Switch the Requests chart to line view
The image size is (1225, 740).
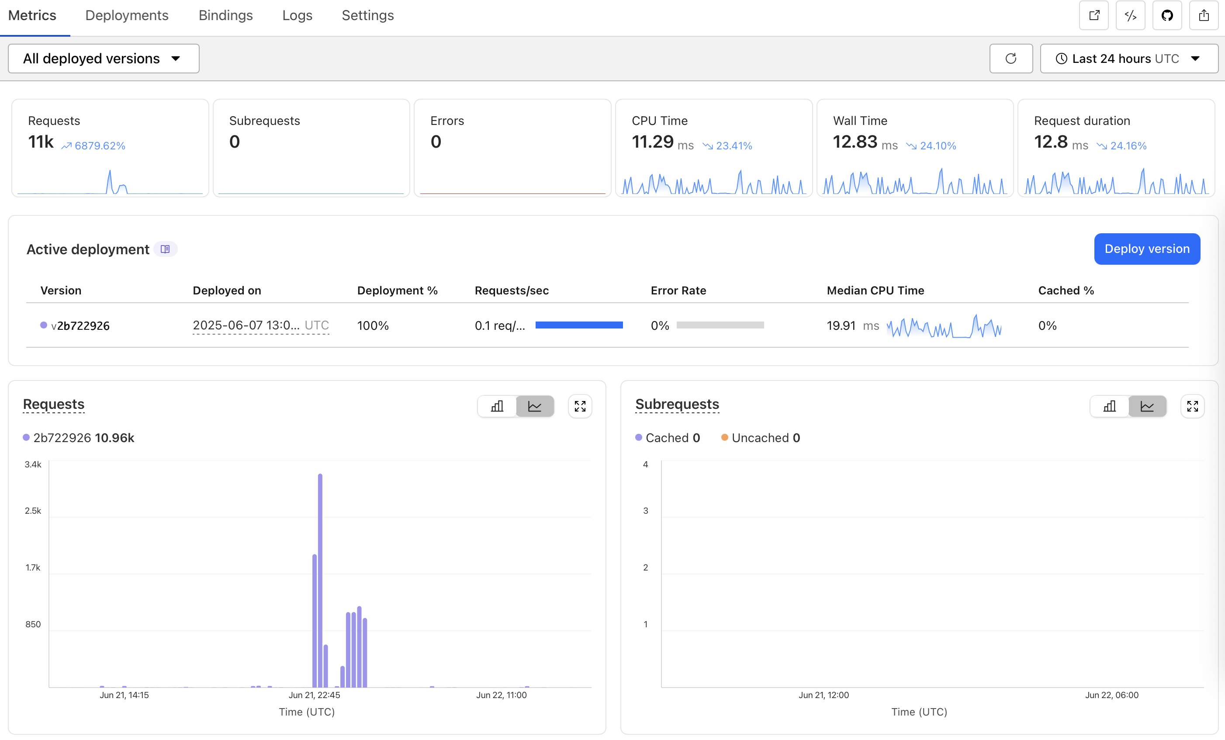[x=535, y=406]
